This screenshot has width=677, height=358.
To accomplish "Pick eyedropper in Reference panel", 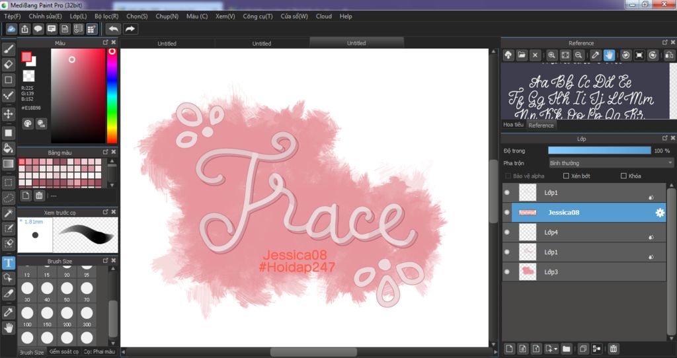I will [x=596, y=55].
